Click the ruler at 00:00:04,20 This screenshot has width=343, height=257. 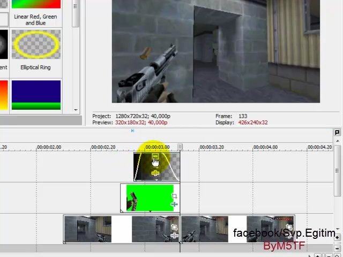click(x=320, y=147)
